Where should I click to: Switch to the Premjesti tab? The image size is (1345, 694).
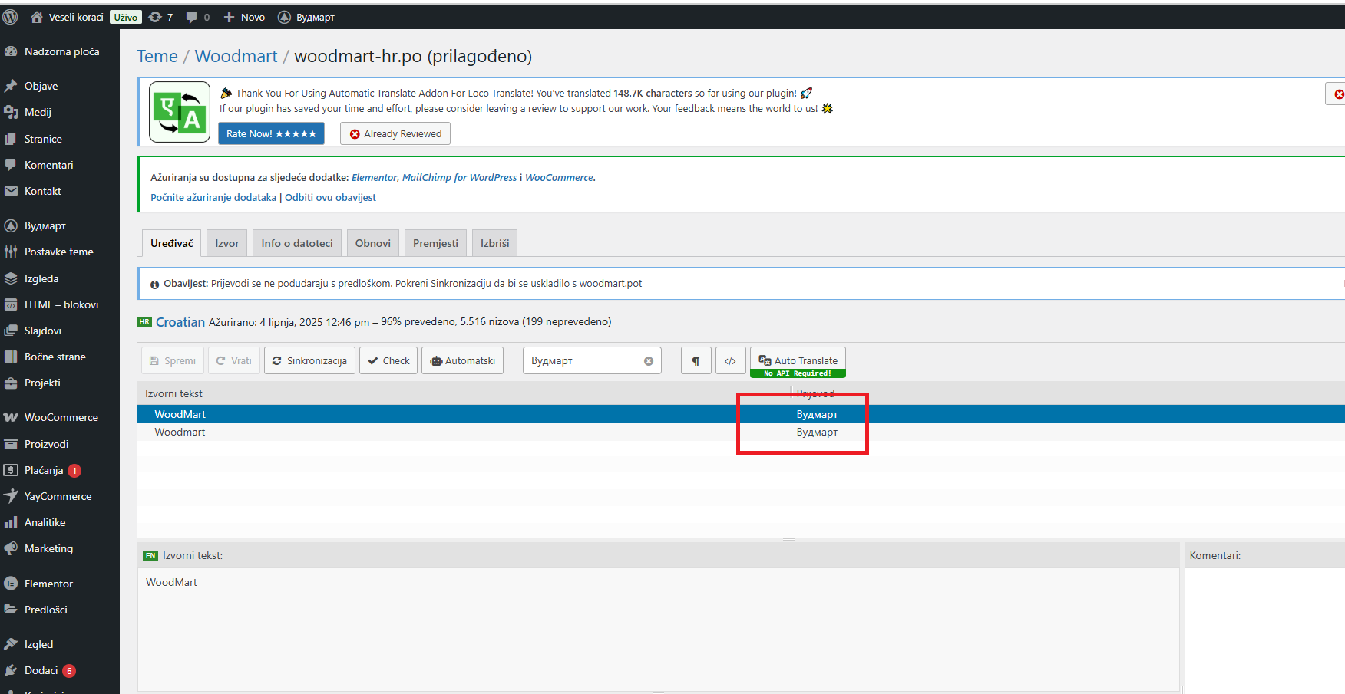[435, 243]
